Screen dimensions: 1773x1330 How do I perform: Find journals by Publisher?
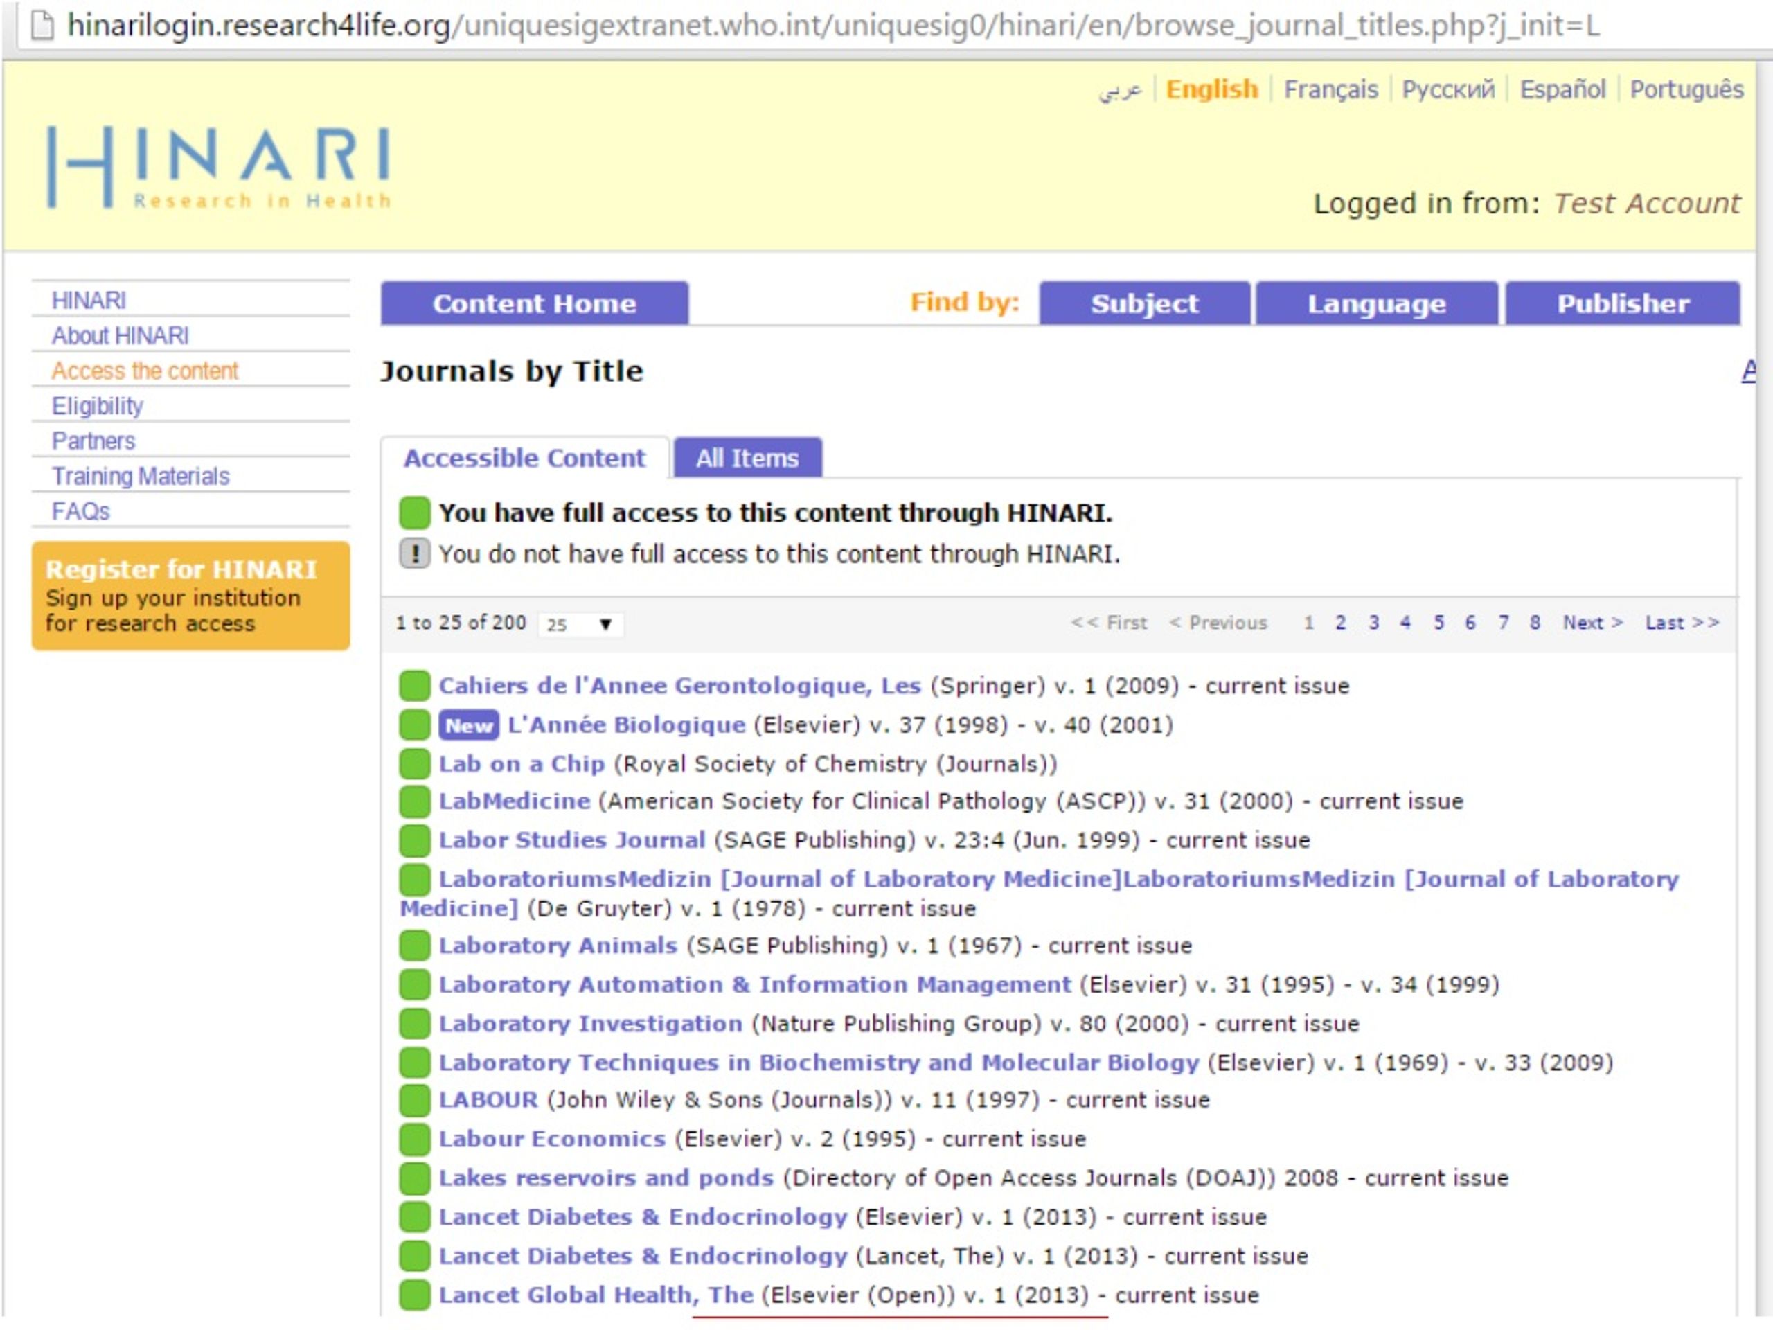1623,304
